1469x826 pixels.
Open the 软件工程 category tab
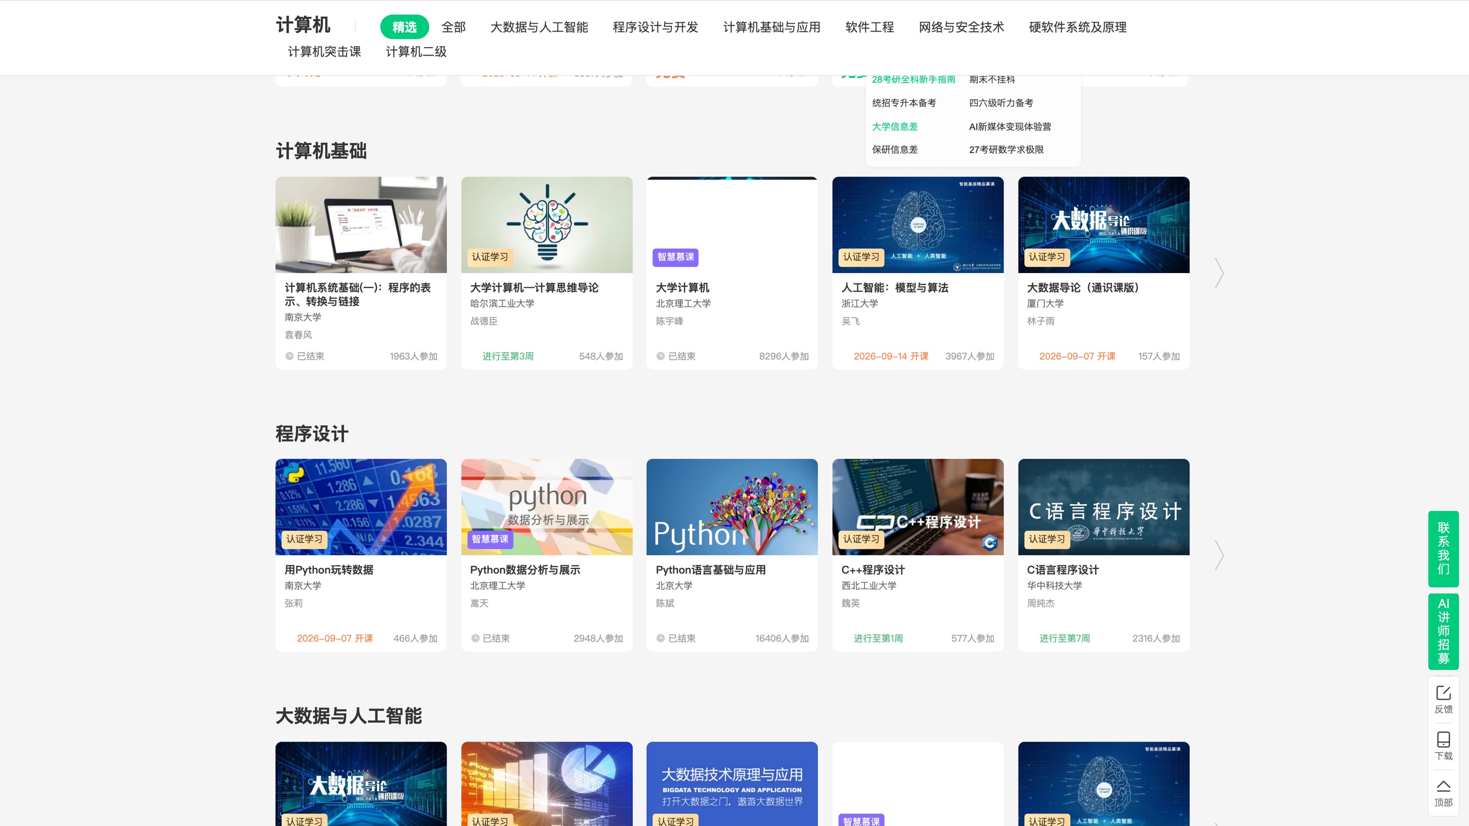[x=869, y=27]
